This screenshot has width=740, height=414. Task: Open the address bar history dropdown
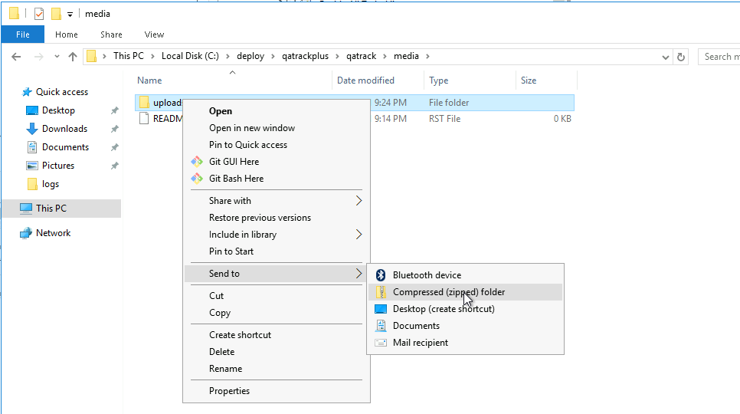click(x=666, y=58)
